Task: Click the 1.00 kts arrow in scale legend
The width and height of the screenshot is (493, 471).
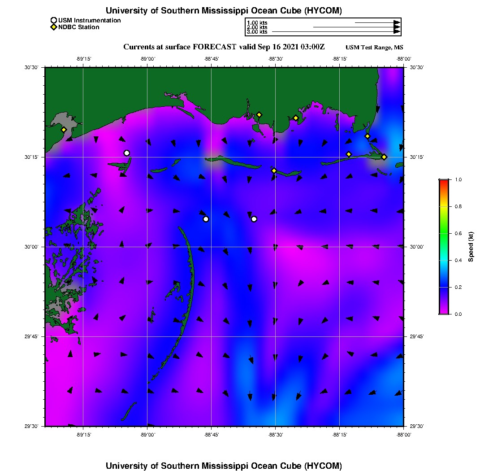Action: coord(378,23)
